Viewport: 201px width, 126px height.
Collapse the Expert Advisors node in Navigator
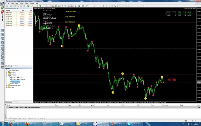coord(7,76)
